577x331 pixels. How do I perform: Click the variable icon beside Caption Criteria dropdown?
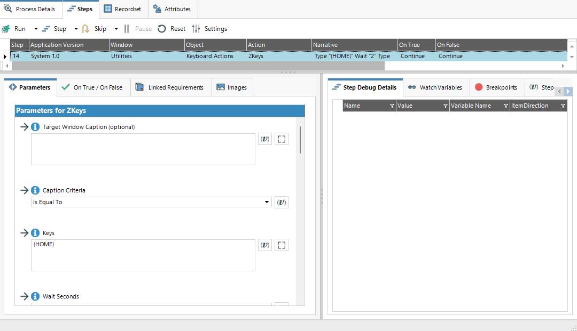(282, 203)
